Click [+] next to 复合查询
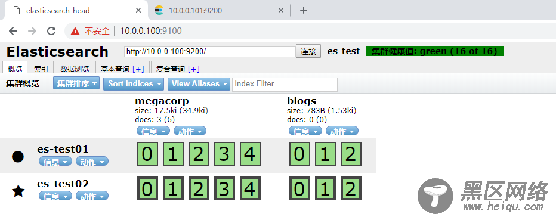Screen dimensions: 556x217 (194, 69)
